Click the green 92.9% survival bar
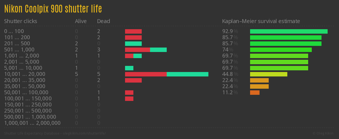This screenshot has height=139, width=339. click(x=289, y=31)
